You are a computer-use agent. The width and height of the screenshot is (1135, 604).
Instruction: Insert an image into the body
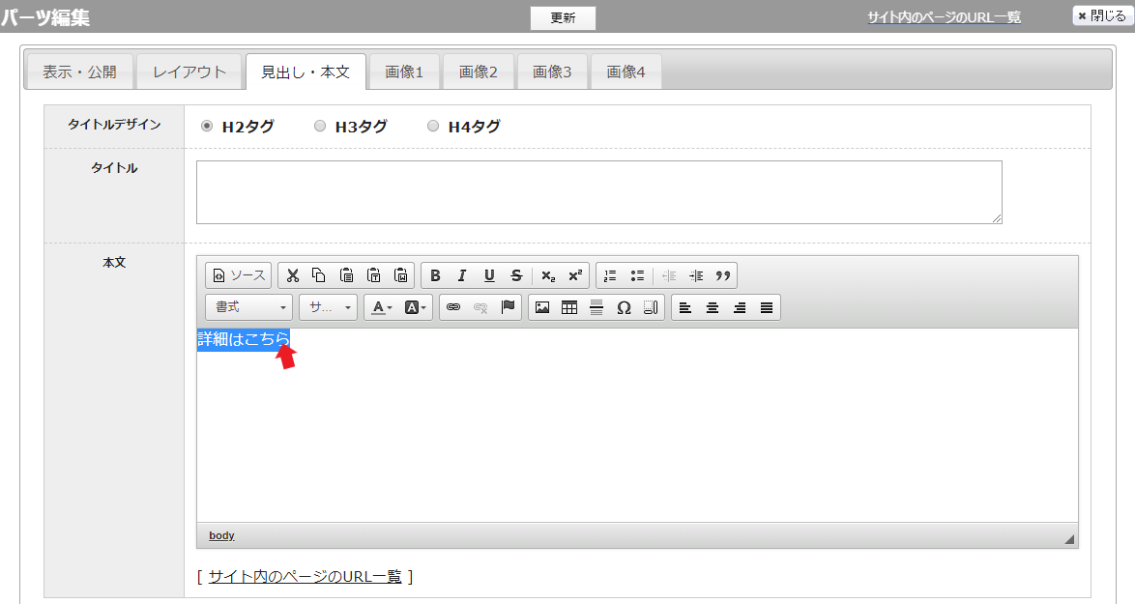[542, 307]
